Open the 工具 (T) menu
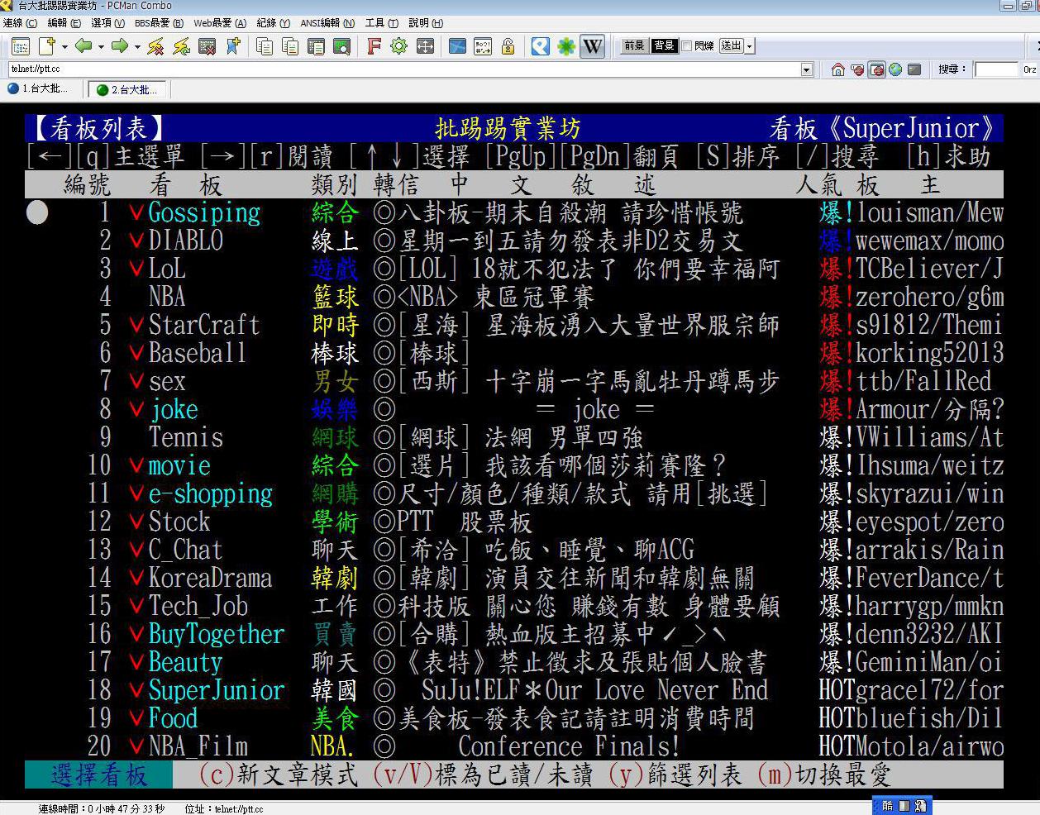The width and height of the screenshot is (1040, 815). pyautogui.click(x=382, y=23)
